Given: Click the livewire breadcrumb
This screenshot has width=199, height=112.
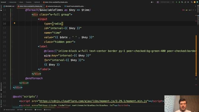Looking at the screenshot, I should coord(29,2).
